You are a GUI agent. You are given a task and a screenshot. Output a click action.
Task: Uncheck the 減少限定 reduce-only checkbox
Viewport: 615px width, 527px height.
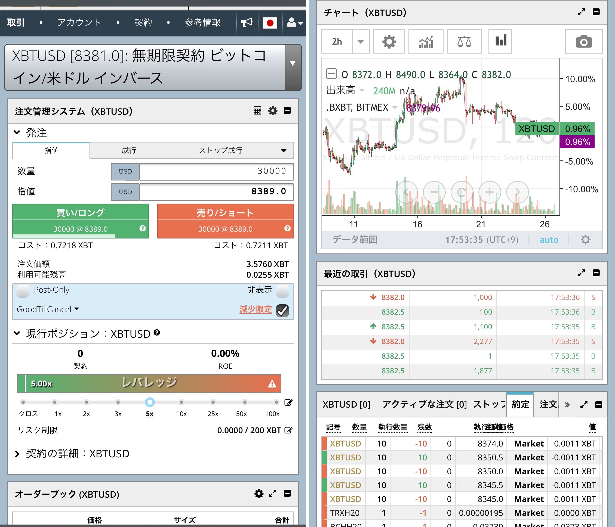(x=282, y=310)
